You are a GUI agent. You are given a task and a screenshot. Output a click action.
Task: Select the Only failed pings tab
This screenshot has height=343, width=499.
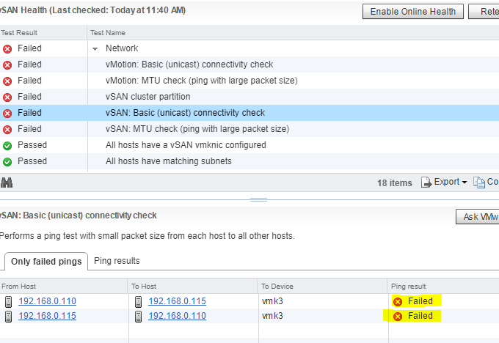click(46, 262)
